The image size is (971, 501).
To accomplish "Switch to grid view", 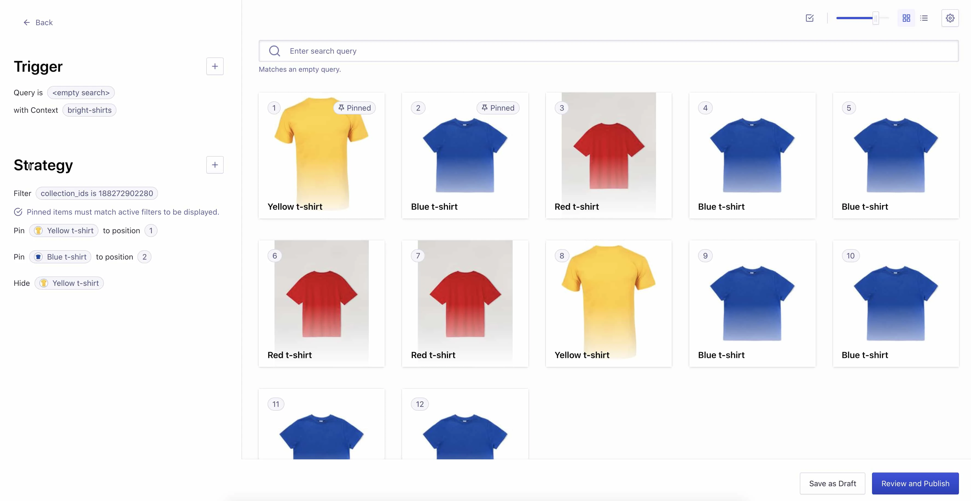I will (x=906, y=18).
